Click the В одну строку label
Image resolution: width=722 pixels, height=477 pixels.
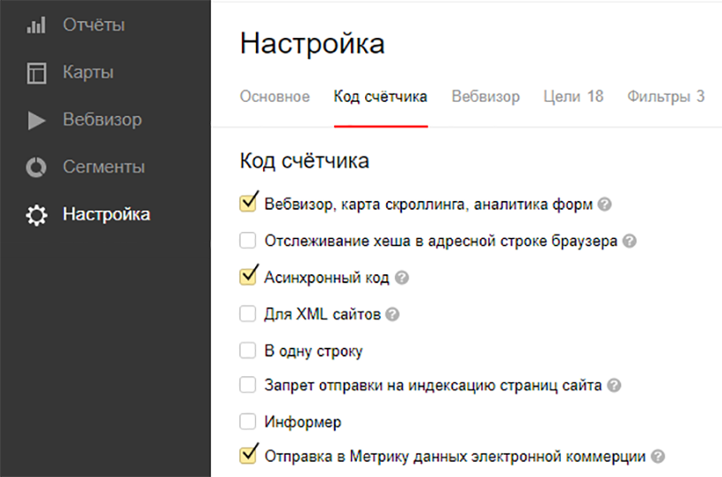313,351
